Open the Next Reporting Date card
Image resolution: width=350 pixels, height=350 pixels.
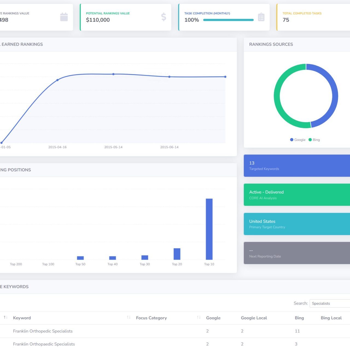pos(297,253)
